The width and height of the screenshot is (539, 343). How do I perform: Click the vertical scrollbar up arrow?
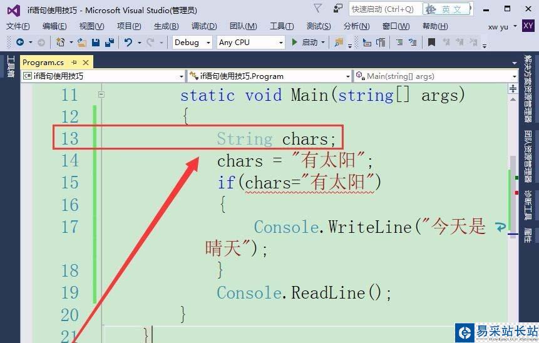click(513, 100)
